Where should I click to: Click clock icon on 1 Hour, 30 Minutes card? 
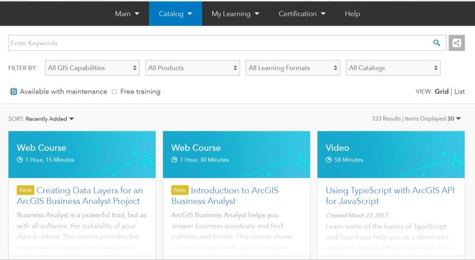tap(174, 160)
